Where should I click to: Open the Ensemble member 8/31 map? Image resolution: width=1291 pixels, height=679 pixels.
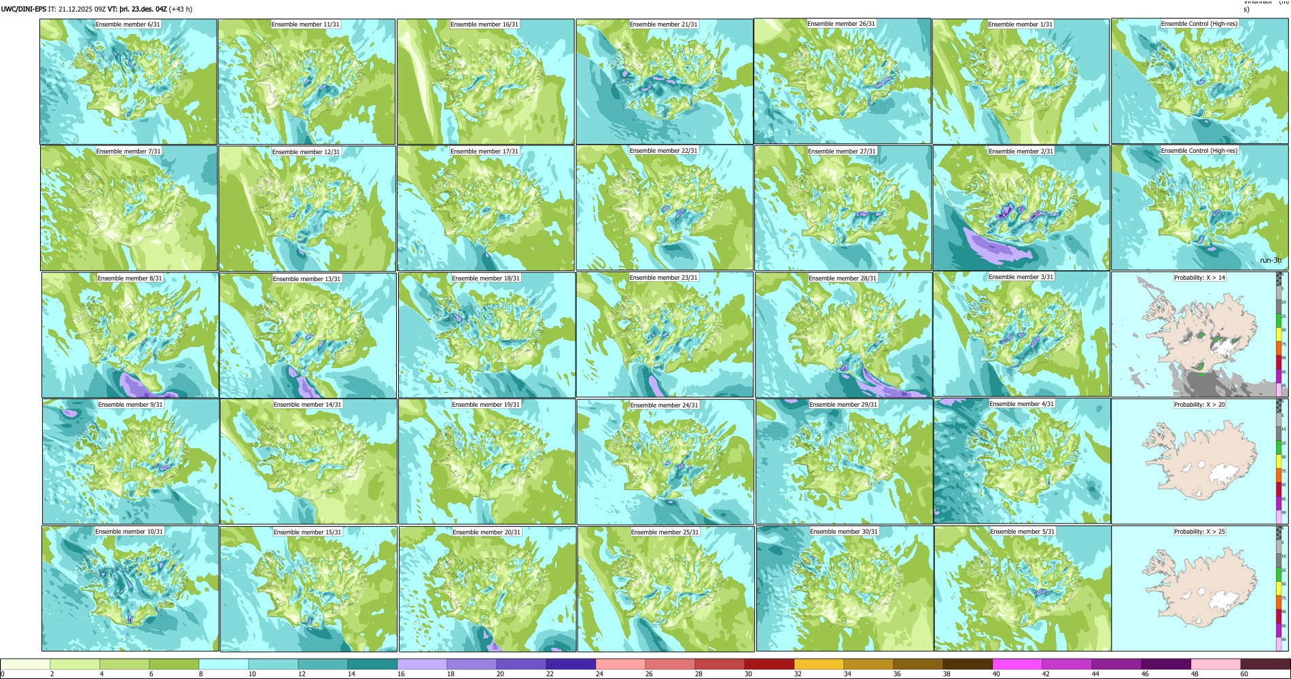pyautogui.click(x=130, y=335)
